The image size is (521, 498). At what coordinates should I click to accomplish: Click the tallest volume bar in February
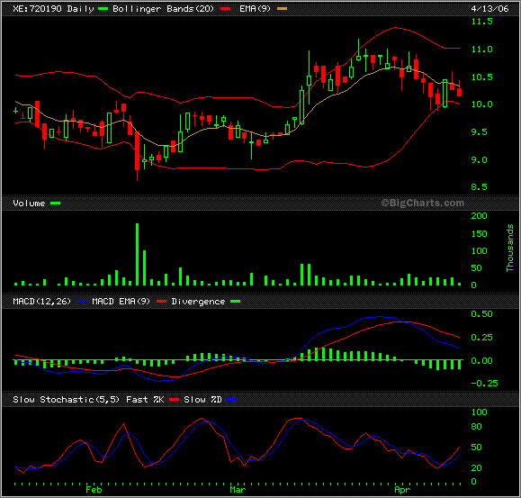coord(138,254)
